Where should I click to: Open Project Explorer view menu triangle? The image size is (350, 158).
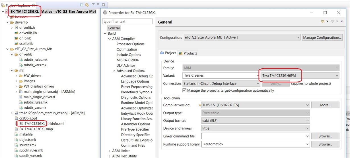point(93,5)
